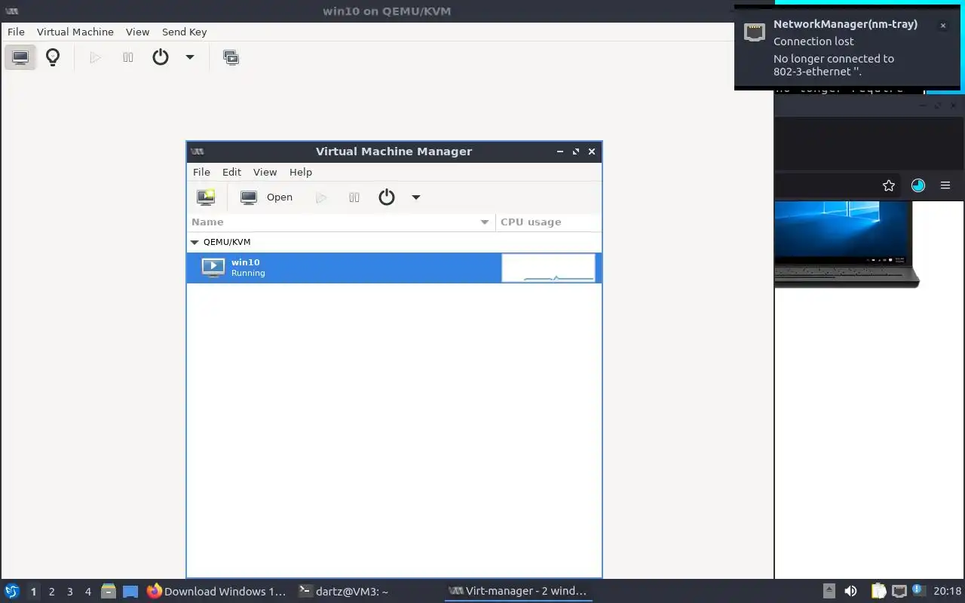Image resolution: width=965 pixels, height=603 pixels.
Task: Show virtual hardware details lightbulb icon
Action: click(53, 57)
